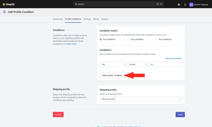Open the equals operator dropdown

click(137, 64)
